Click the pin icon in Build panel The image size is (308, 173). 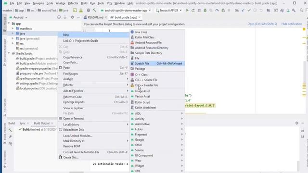[x=10, y=136]
